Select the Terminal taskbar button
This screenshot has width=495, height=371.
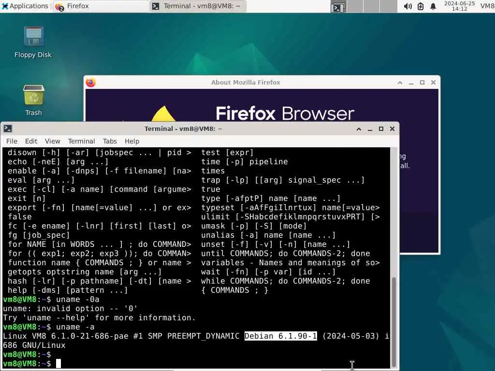(198, 6)
